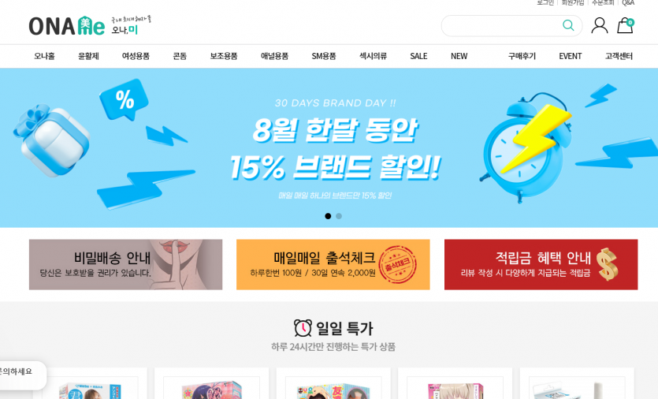Open the 구매후기 reviews page

522,56
